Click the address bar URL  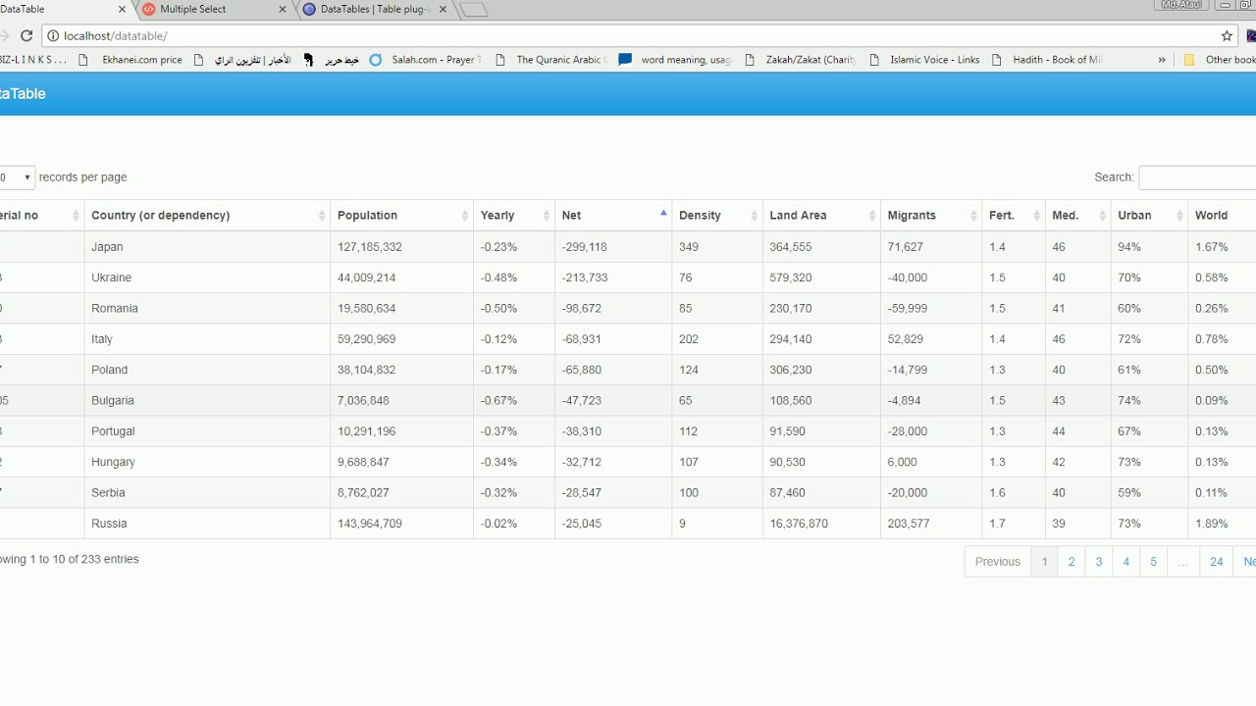[x=116, y=35]
